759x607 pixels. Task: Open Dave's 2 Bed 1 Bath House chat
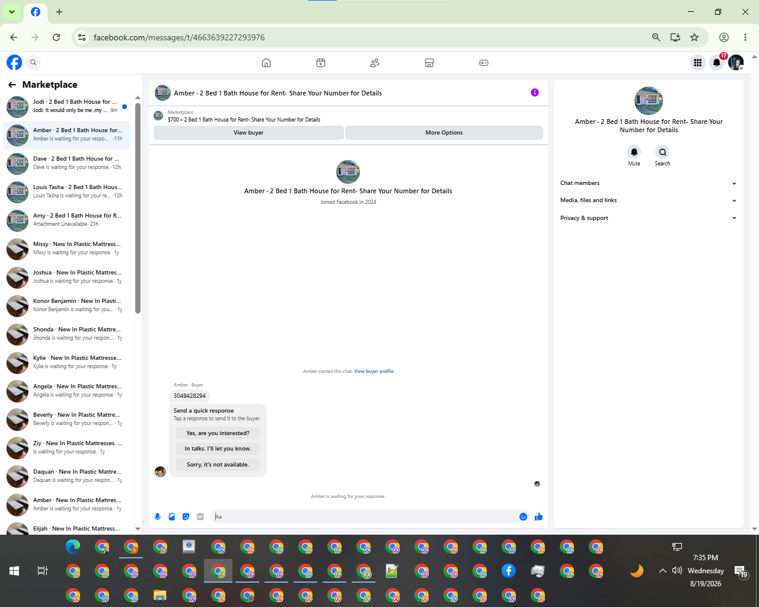click(x=67, y=164)
